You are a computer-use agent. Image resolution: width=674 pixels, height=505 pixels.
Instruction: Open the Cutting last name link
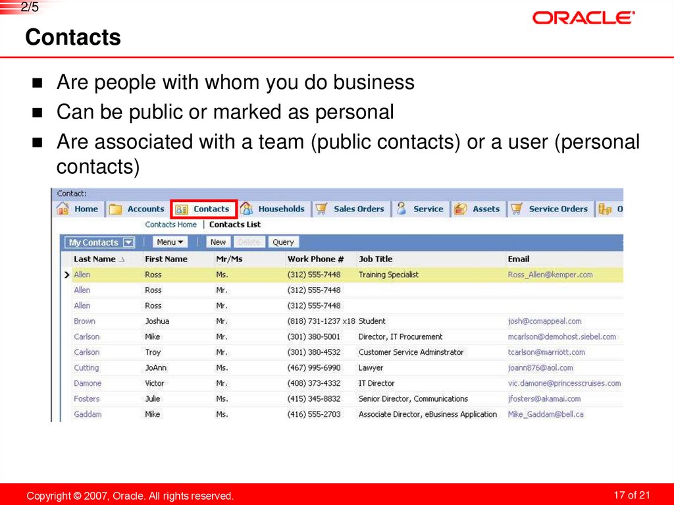(86, 368)
